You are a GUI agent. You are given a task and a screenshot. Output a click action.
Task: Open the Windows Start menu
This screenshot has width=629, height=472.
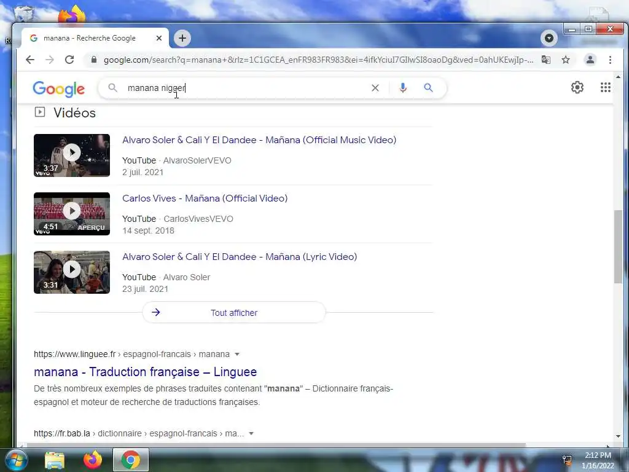tap(15, 460)
